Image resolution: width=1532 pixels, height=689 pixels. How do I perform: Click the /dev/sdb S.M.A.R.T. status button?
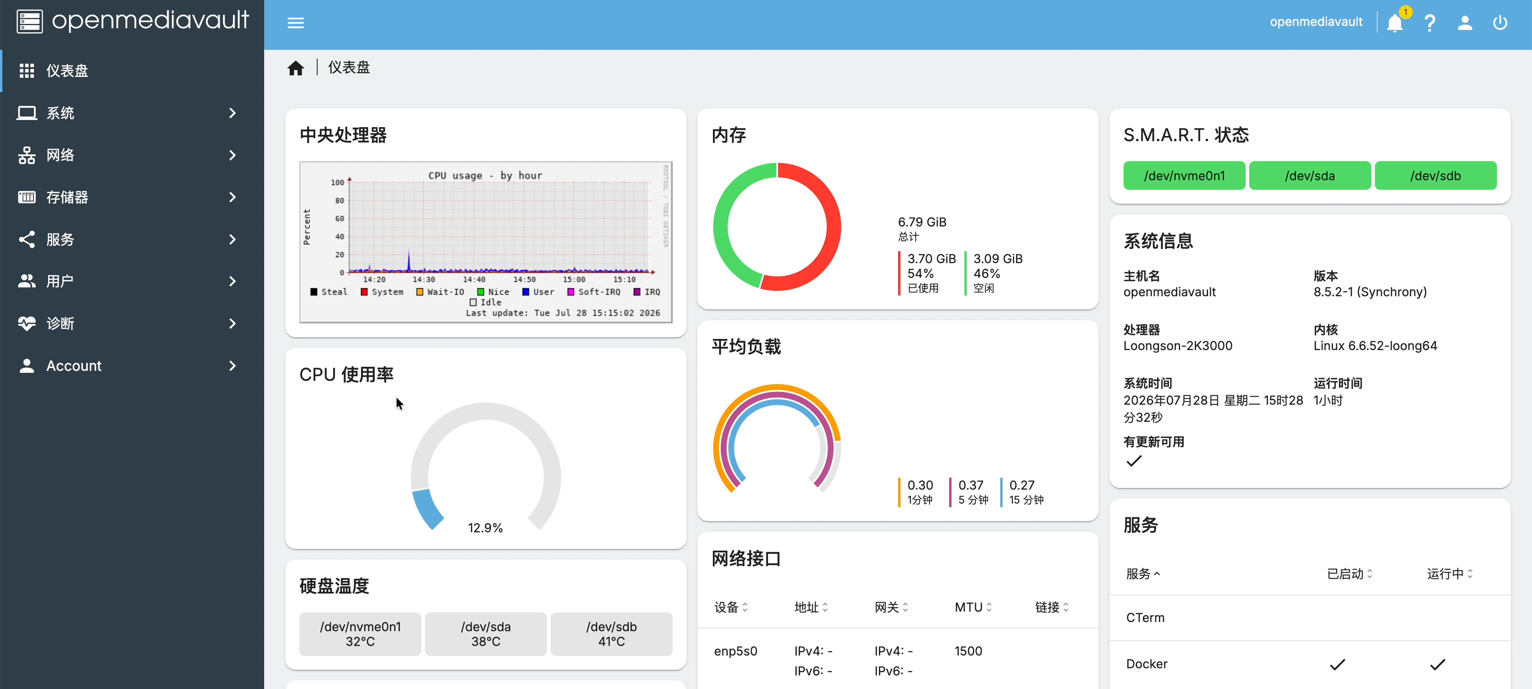coord(1435,175)
